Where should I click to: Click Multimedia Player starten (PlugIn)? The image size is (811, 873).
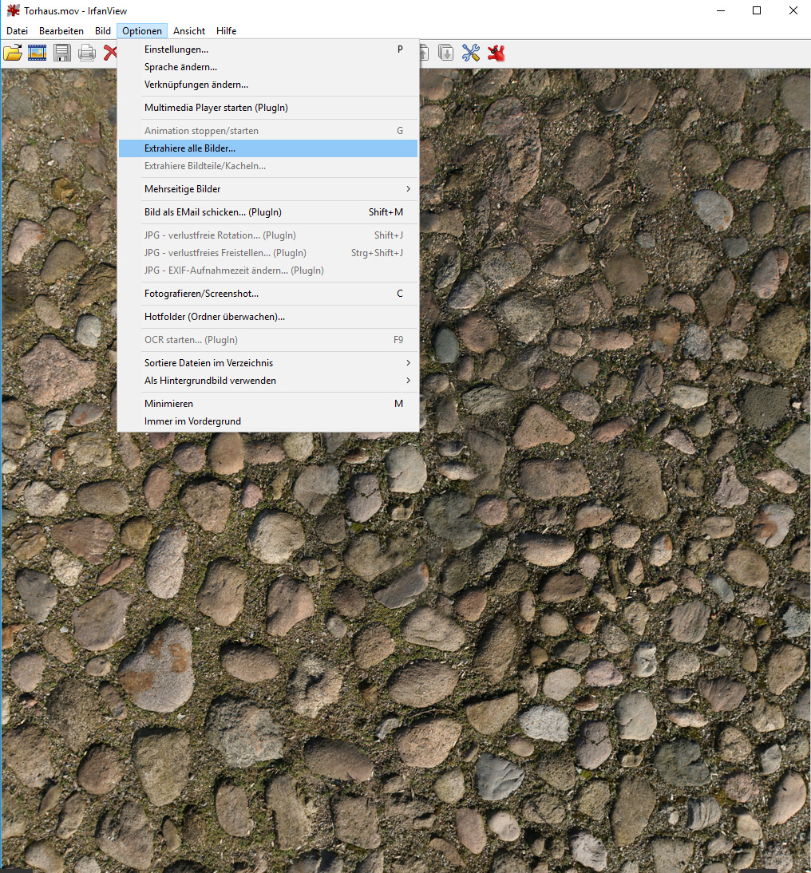pyautogui.click(x=216, y=108)
